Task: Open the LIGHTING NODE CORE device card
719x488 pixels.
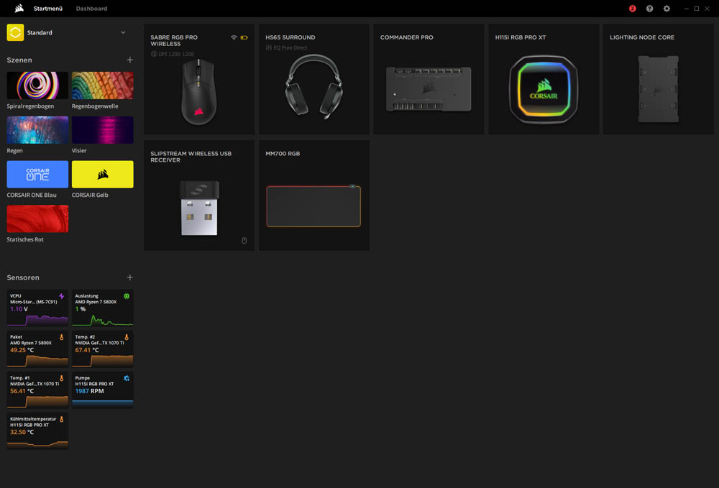Action: (x=659, y=79)
